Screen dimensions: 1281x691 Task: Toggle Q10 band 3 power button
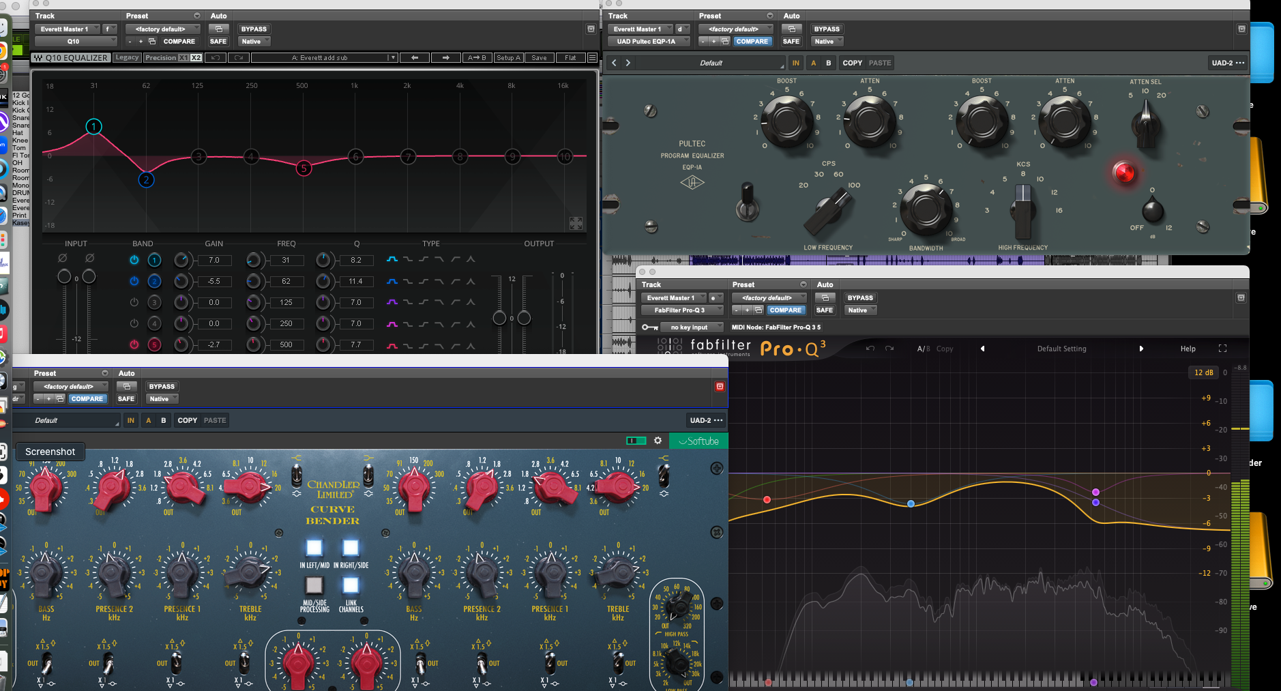[134, 302]
